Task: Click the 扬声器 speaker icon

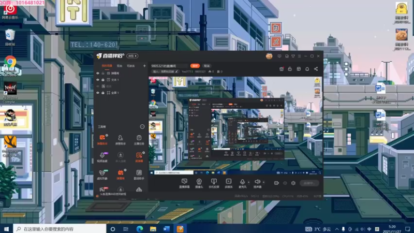Action: tap(257, 182)
